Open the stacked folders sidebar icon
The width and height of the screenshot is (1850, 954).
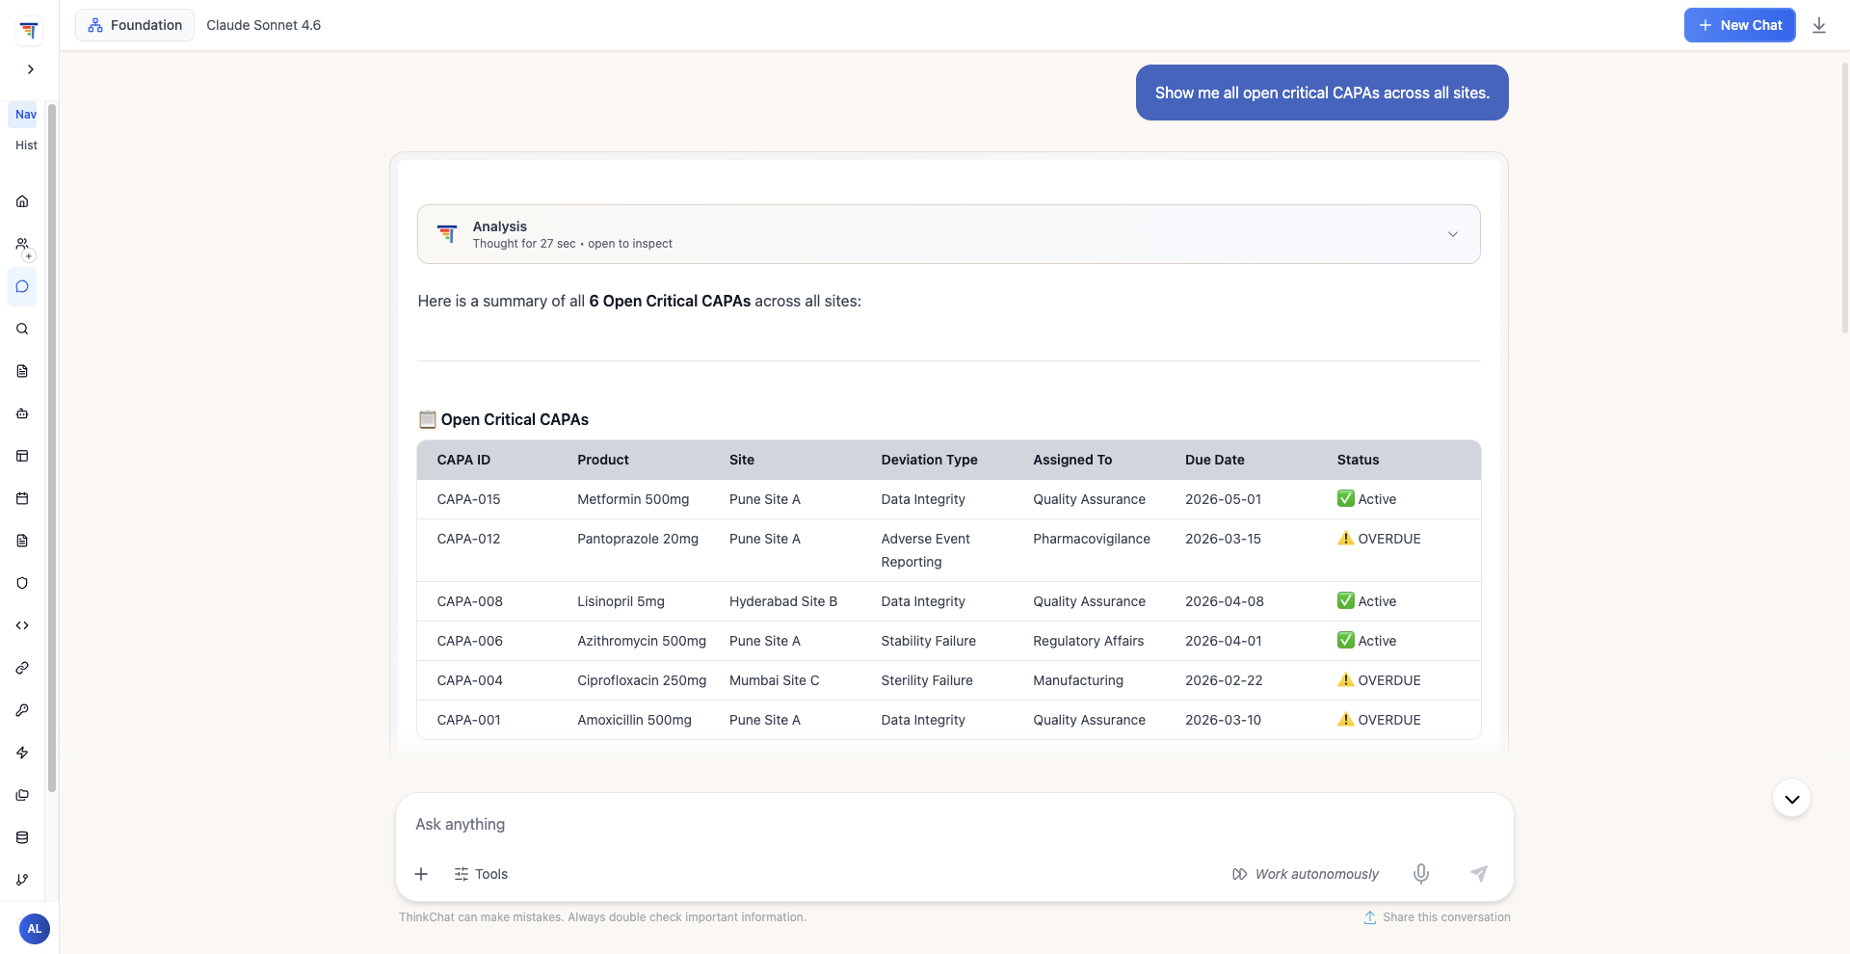tap(22, 795)
